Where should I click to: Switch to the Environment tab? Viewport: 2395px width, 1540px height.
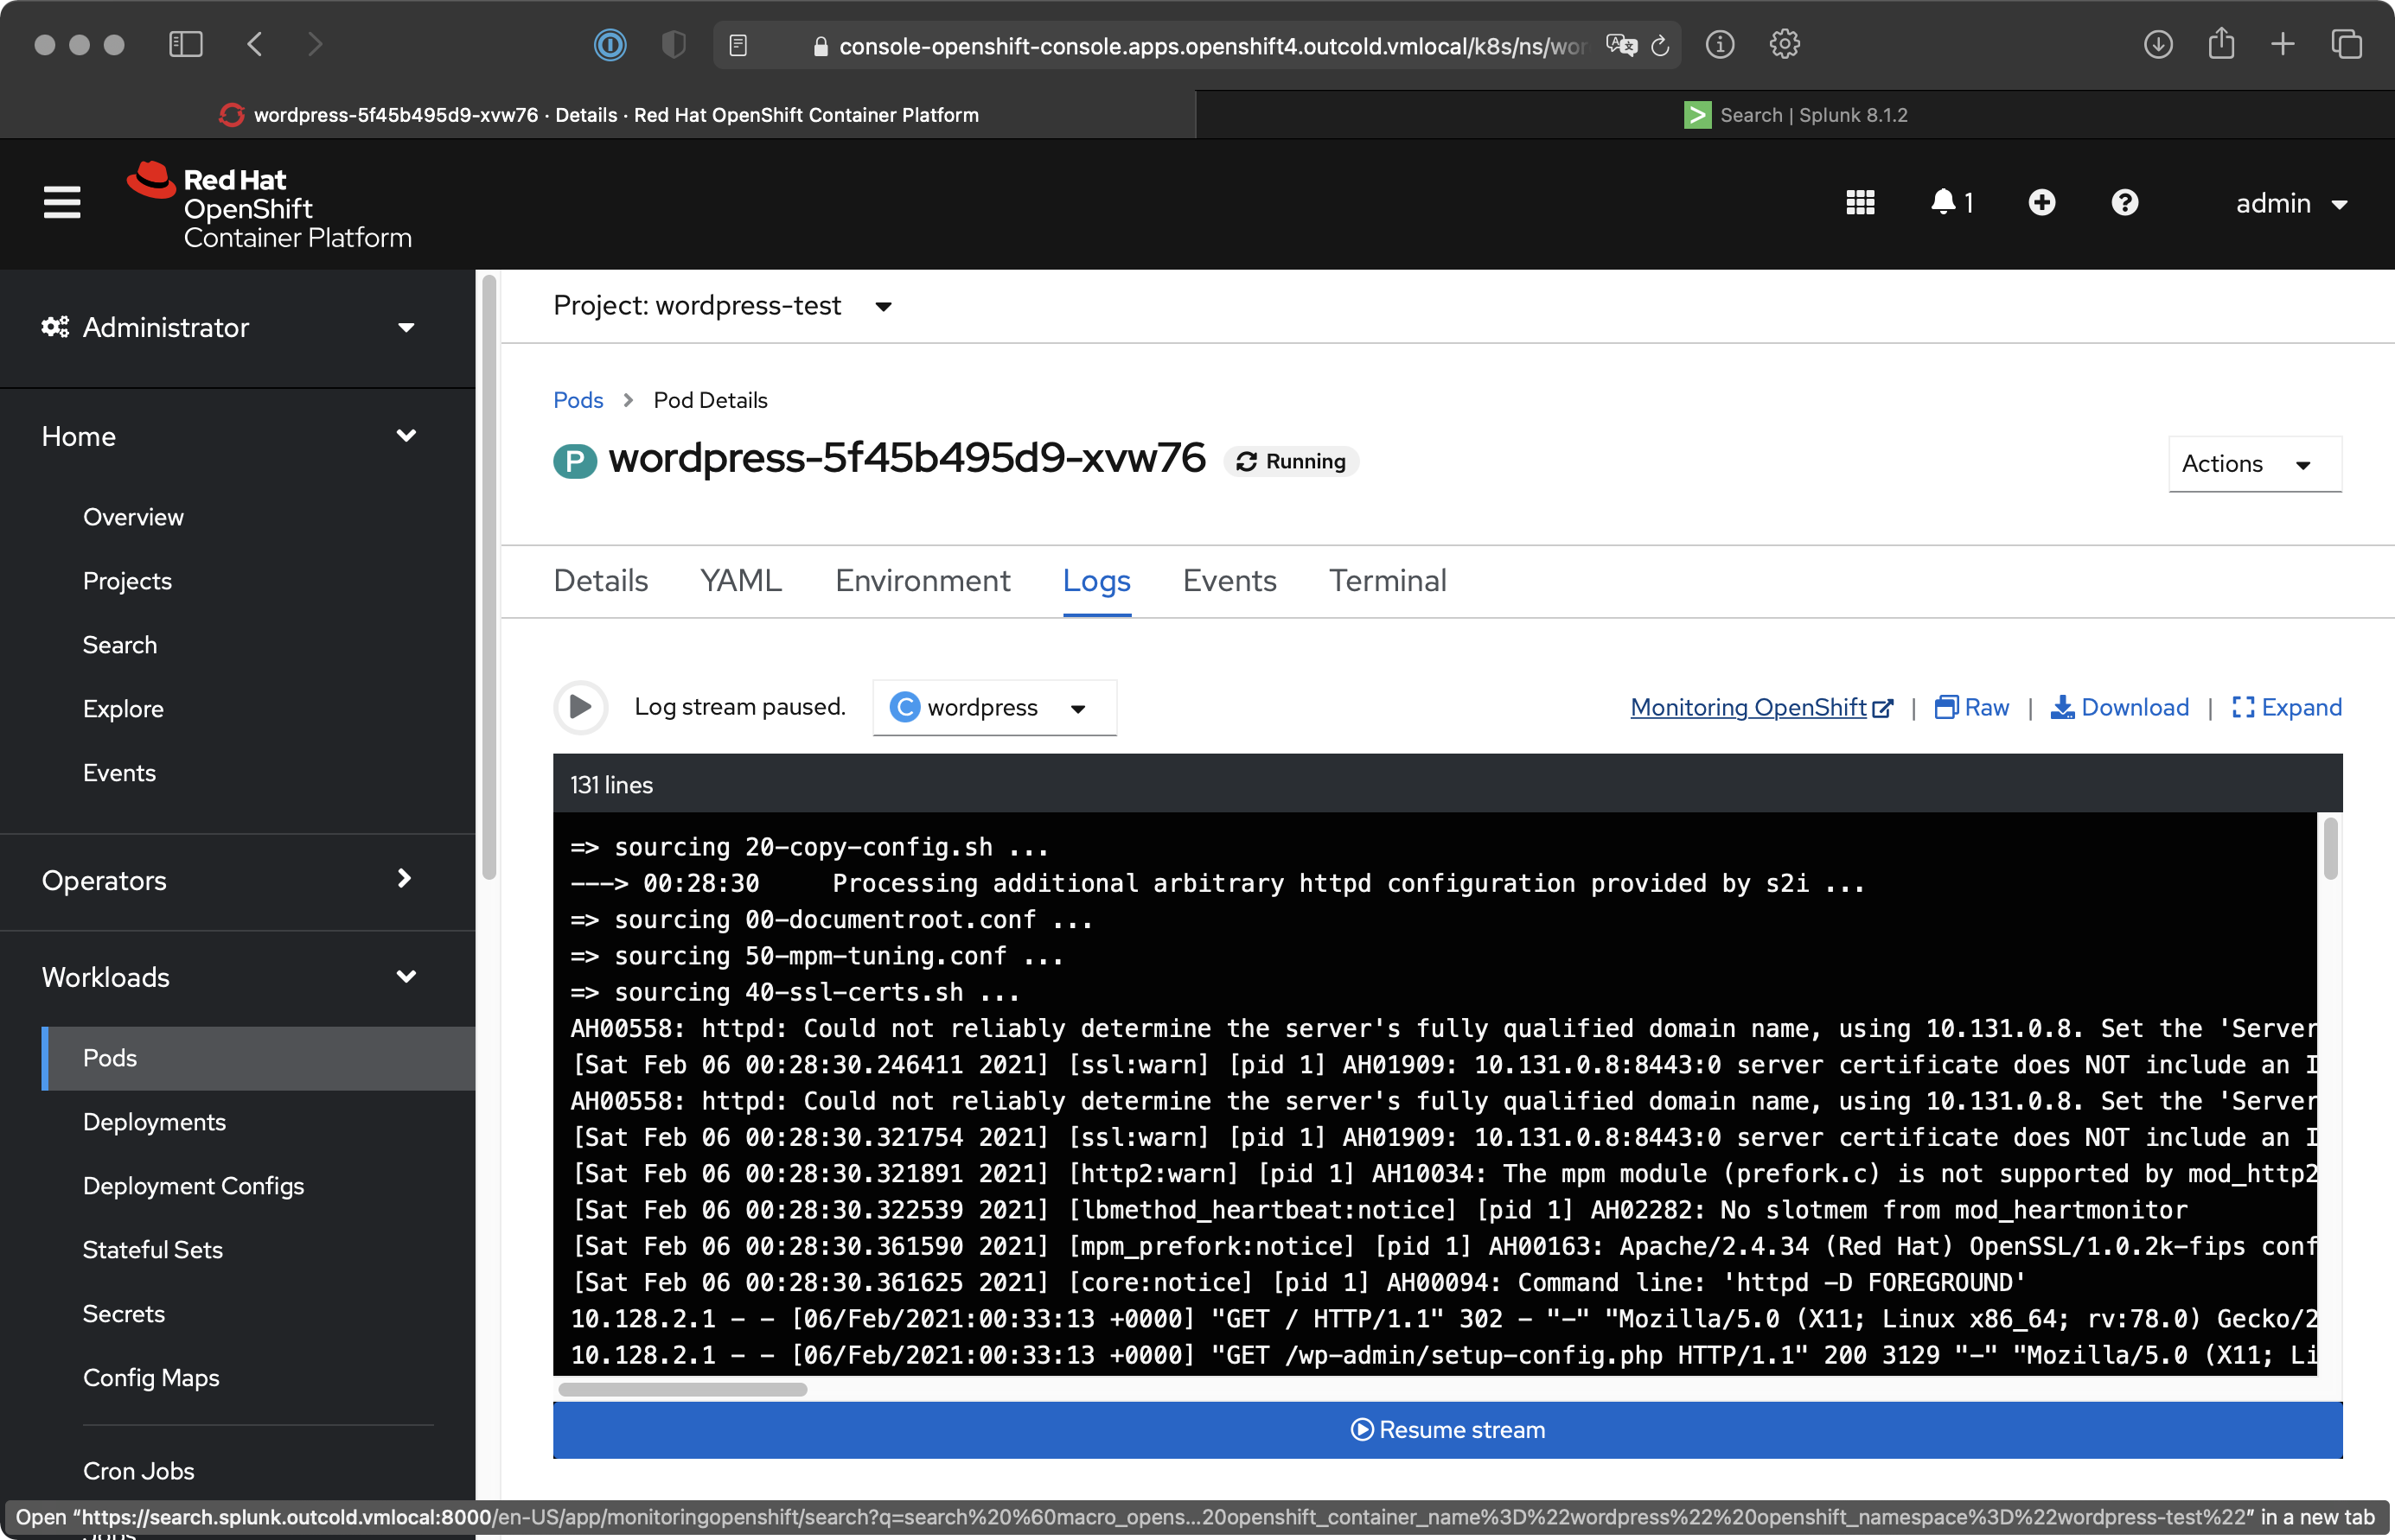coord(923,581)
